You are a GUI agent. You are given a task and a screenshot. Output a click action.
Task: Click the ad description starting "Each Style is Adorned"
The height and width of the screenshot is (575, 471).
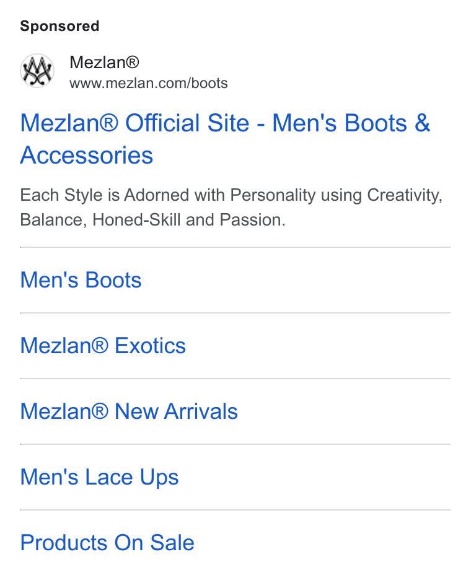pos(231,207)
